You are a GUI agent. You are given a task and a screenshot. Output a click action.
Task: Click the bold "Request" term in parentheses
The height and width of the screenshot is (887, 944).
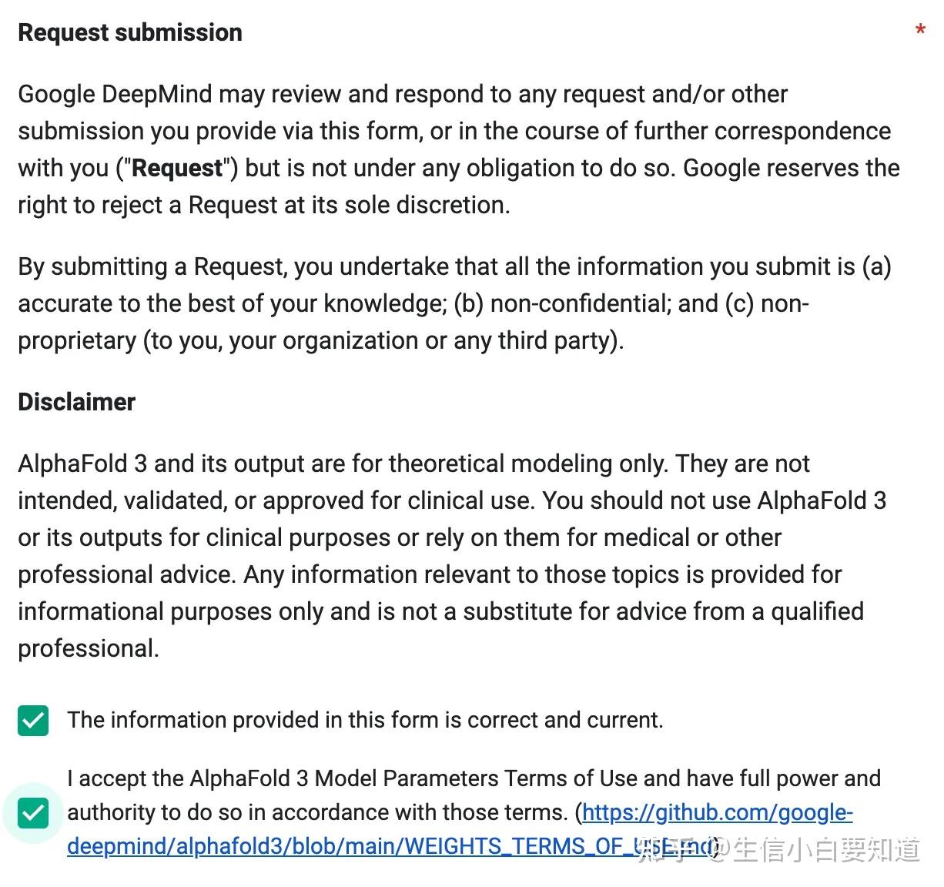pos(177,168)
